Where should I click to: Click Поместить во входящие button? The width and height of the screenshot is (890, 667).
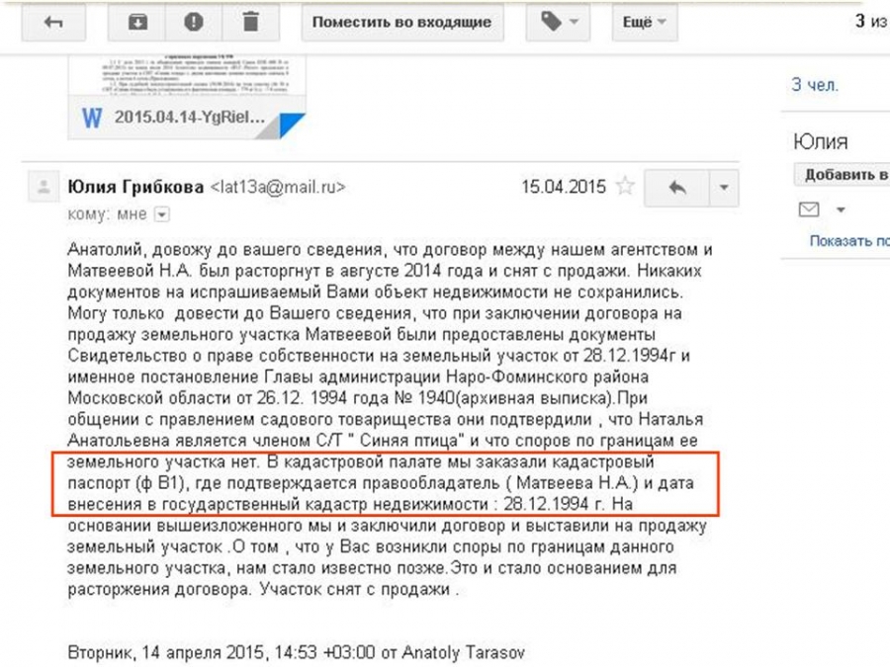[x=401, y=23]
